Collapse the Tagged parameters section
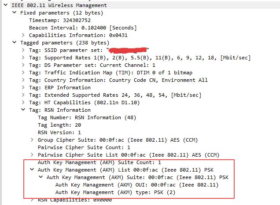This screenshot has height=205, width=280. [x=15, y=43]
